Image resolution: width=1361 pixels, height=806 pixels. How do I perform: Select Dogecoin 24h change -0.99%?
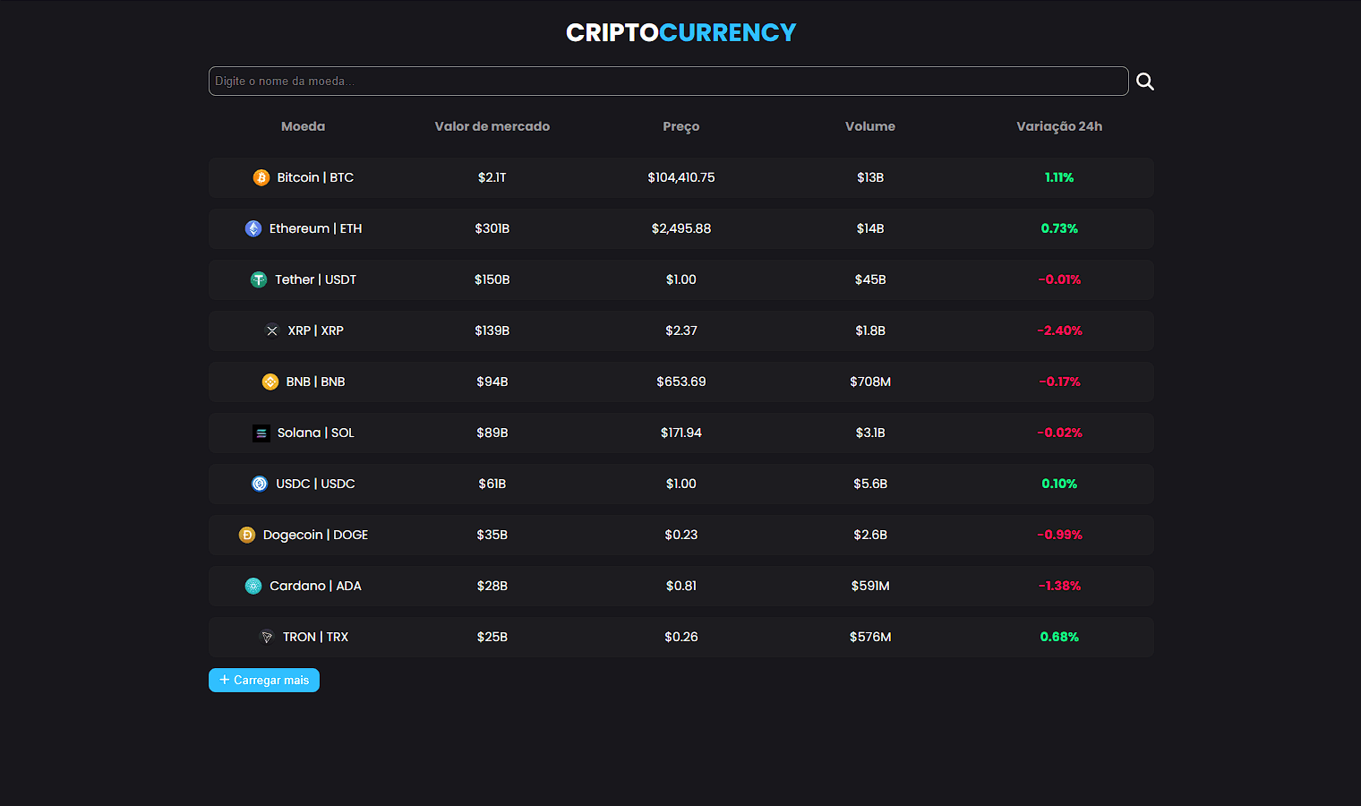tap(1059, 535)
